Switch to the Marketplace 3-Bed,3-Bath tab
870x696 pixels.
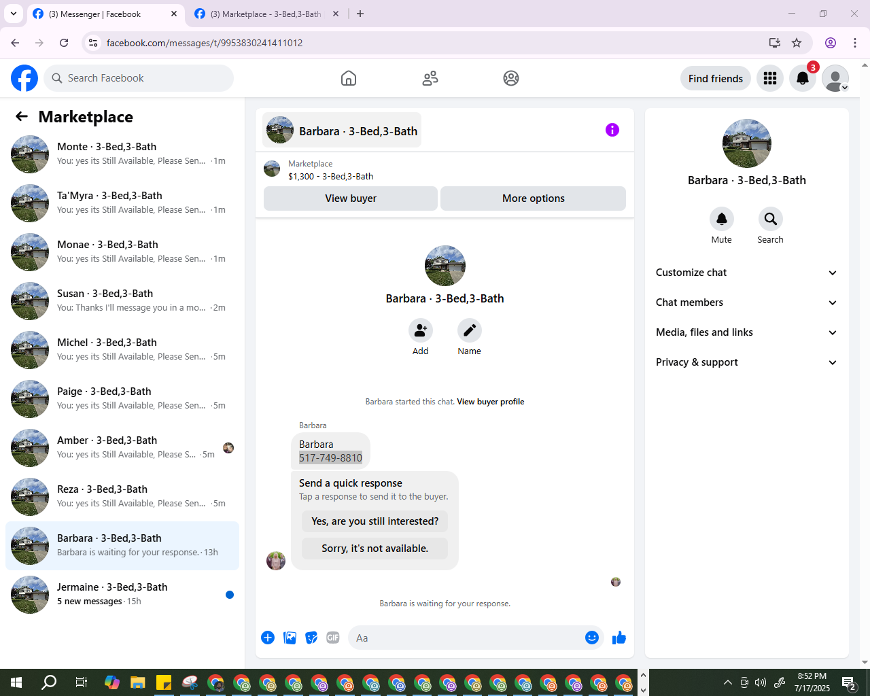[266, 14]
